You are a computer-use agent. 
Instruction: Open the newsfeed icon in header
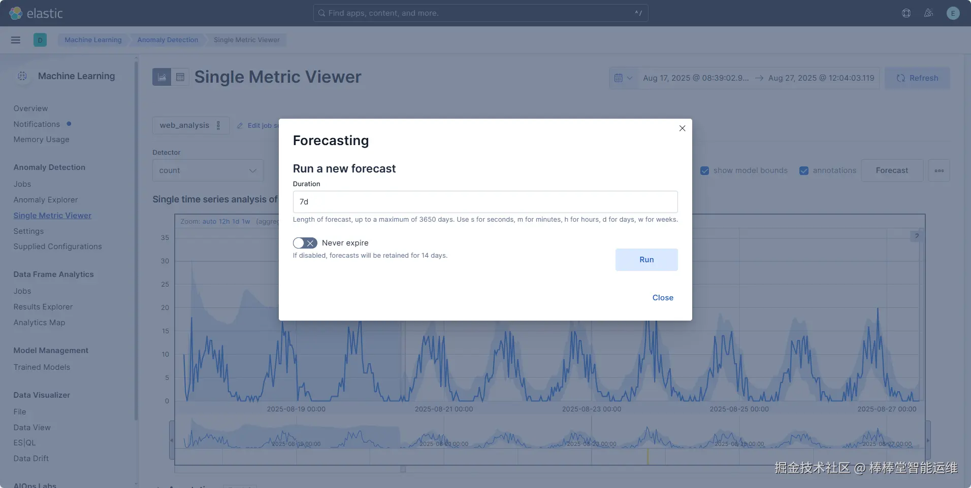[x=929, y=13]
